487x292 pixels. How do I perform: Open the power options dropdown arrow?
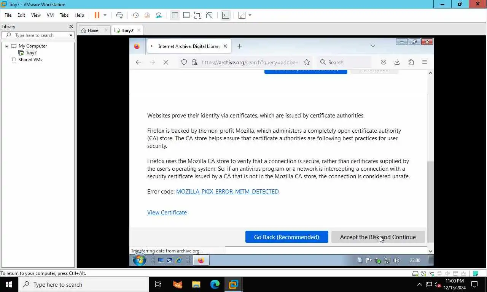click(105, 15)
